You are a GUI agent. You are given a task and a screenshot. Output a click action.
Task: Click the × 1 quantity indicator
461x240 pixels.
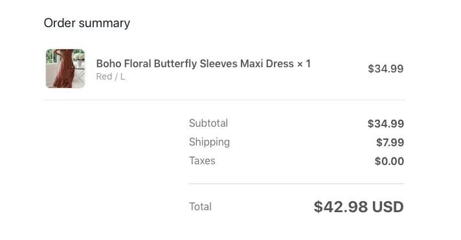(304, 64)
